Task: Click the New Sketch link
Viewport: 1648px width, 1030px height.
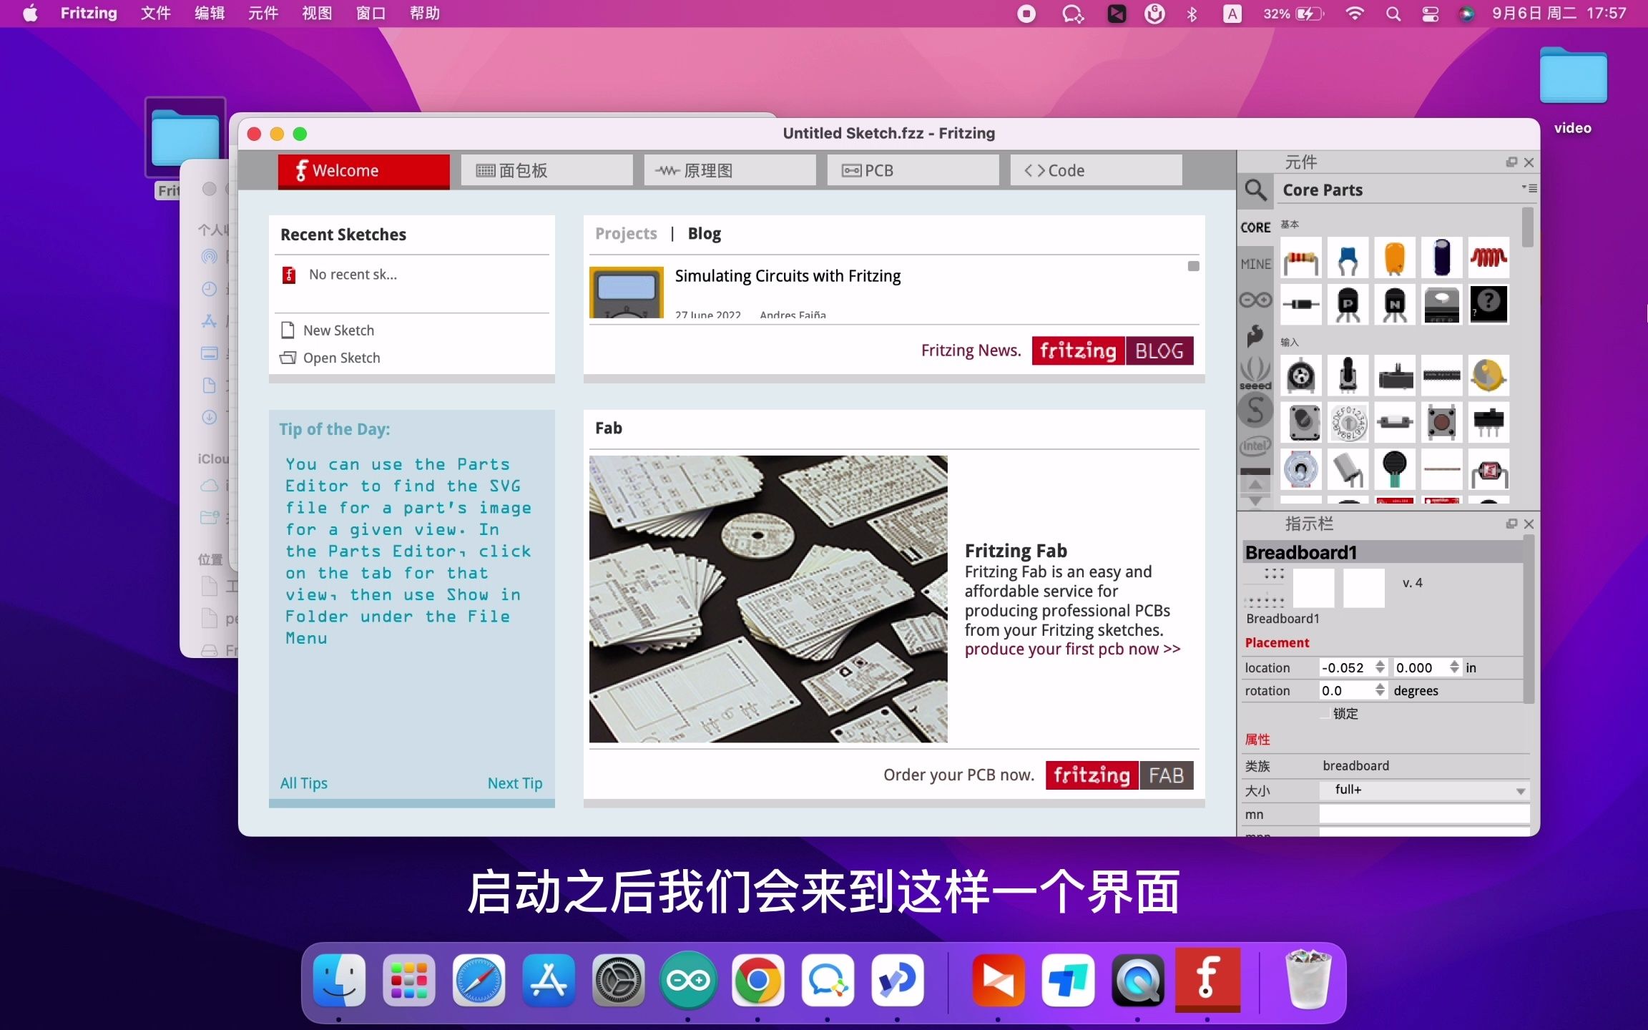Action: click(338, 330)
